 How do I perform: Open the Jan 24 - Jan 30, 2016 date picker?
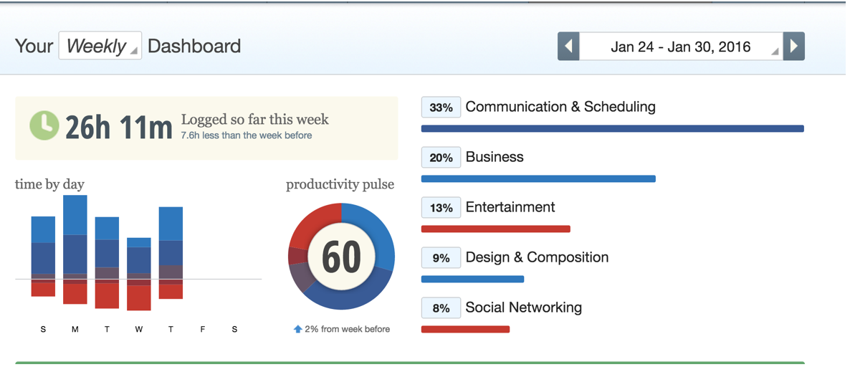click(681, 46)
